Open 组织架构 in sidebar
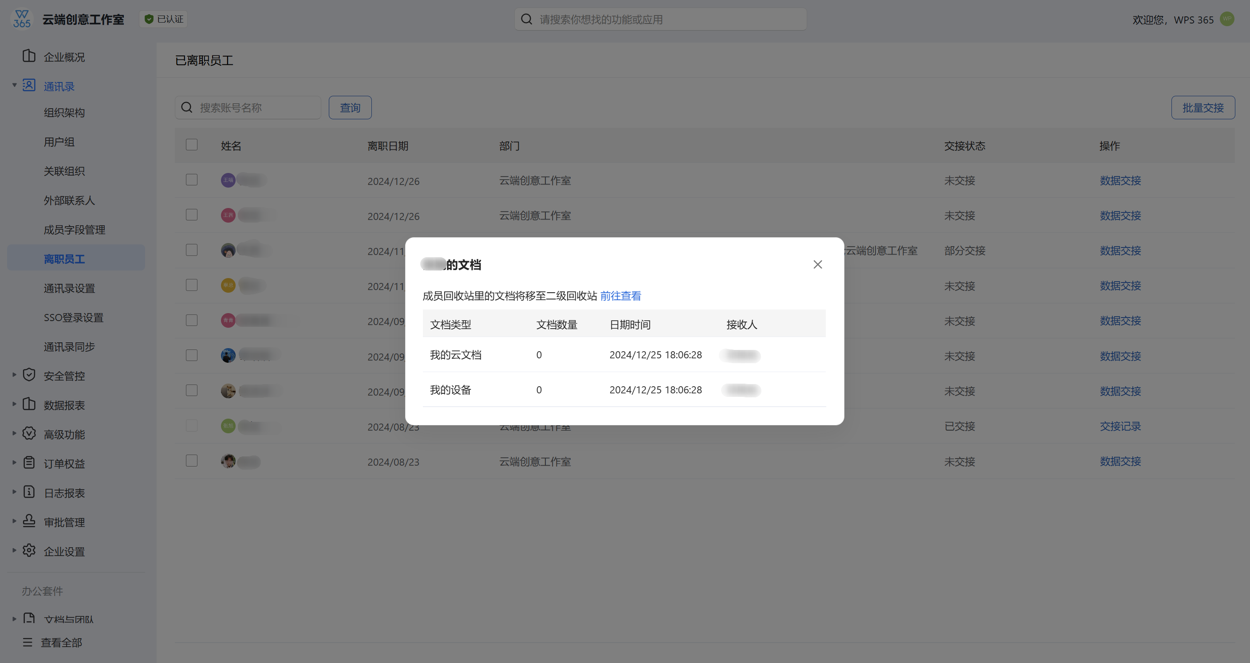 tap(64, 113)
